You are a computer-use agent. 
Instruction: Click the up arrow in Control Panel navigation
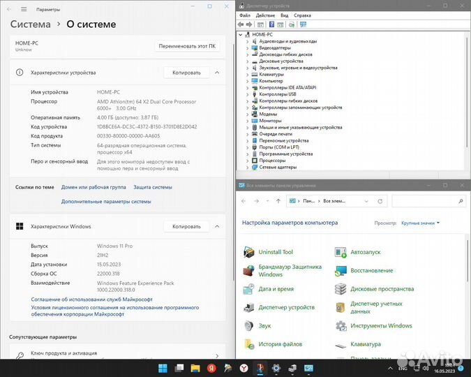click(x=278, y=201)
